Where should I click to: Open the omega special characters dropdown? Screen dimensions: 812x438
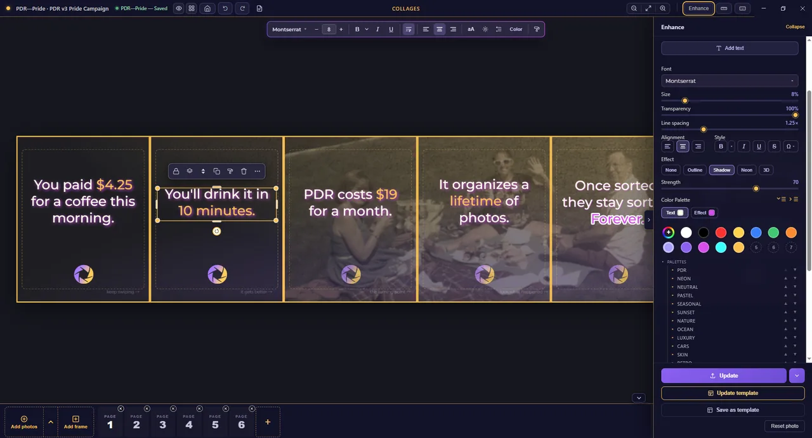click(790, 146)
